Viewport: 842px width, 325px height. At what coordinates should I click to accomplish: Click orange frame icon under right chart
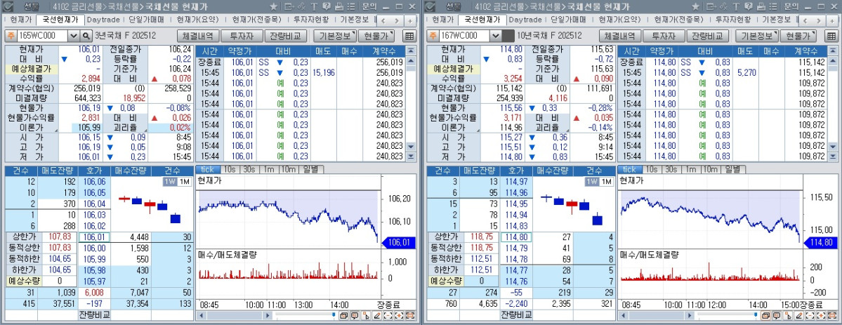coord(832,315)
